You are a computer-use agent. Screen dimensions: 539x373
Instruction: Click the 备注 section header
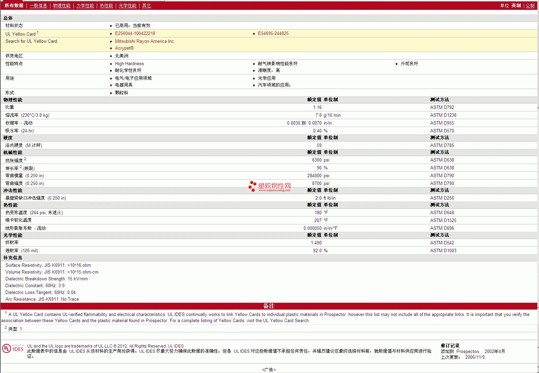[x=269, y=306]
